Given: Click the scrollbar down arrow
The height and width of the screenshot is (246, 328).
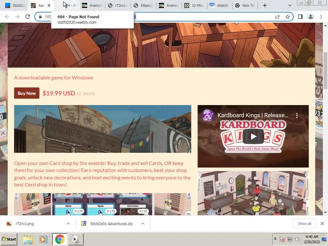Looking at the screenshot, I should pyautogui.click(x=325, y=213).
